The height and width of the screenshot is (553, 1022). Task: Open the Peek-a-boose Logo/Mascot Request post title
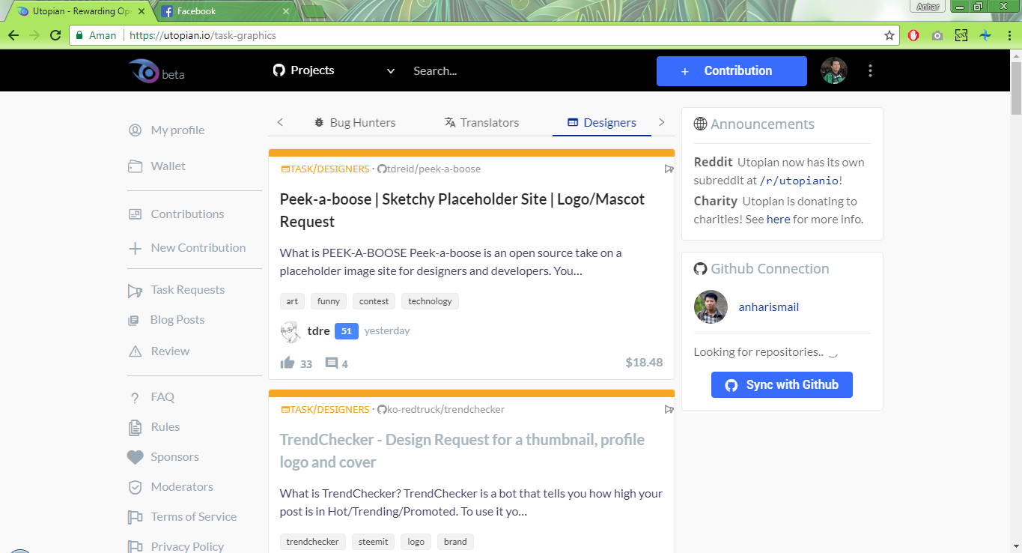click(462, 211)
